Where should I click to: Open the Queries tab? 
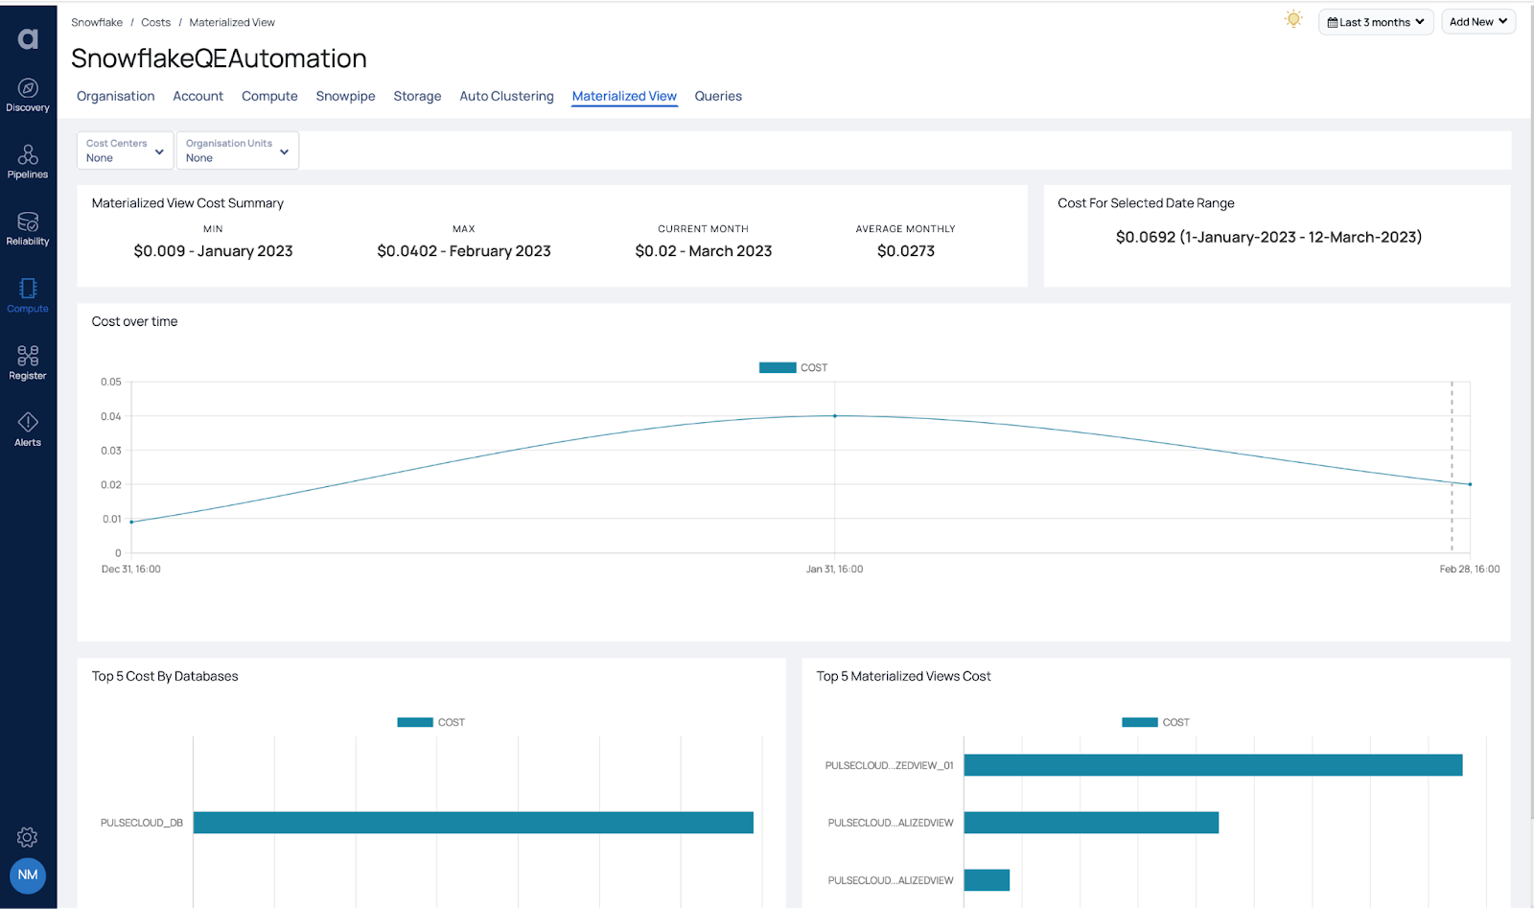(x=718, y=96)
